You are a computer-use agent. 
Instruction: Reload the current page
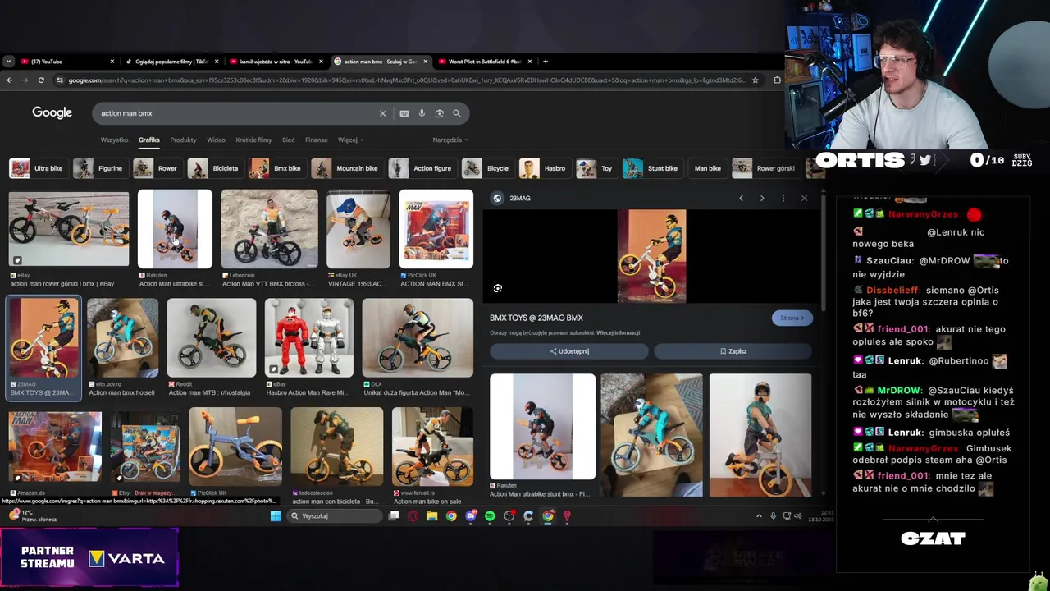coord(41,80)
